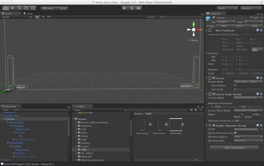Open the Untagged tag dropdown
This screenshot has width=264, height=166.
(226, 22)
